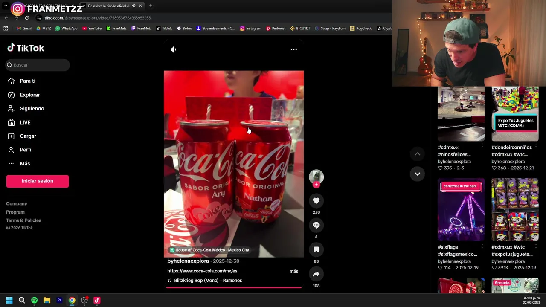The height and width of the screenshot is (307, 546).
Task: Open House of Coca-Cola México location tag
Action: (x=209, y=250)
